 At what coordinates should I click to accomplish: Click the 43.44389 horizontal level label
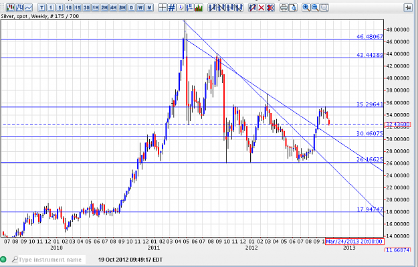pyautogui.click(x=370, y=55)
